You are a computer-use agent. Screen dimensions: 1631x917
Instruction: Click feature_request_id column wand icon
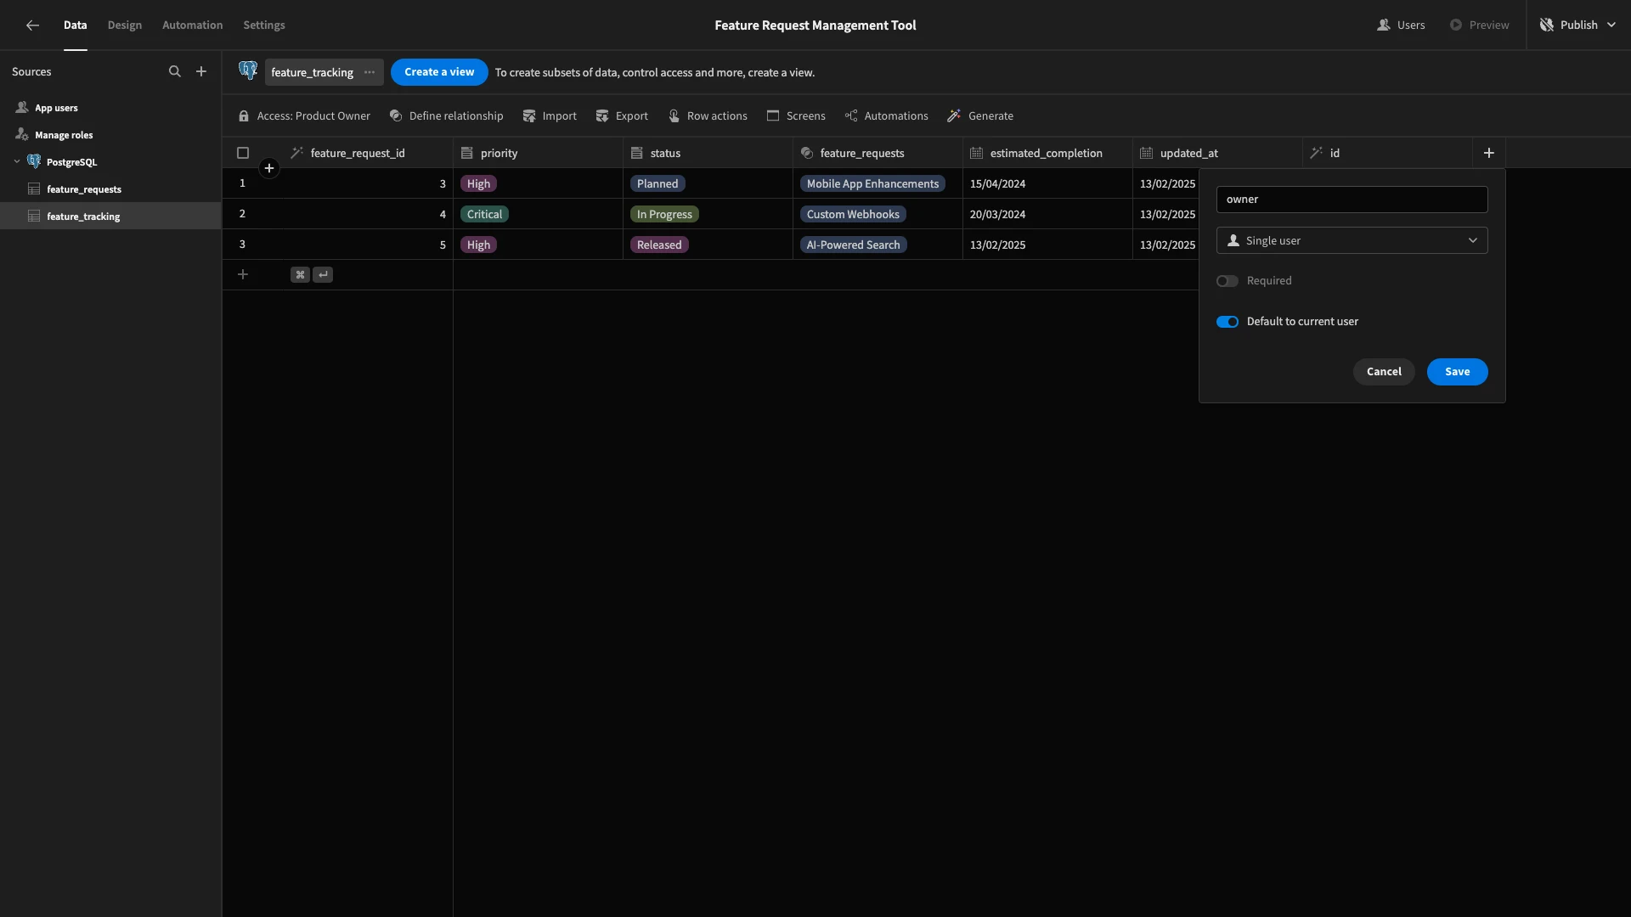point(296,153)
